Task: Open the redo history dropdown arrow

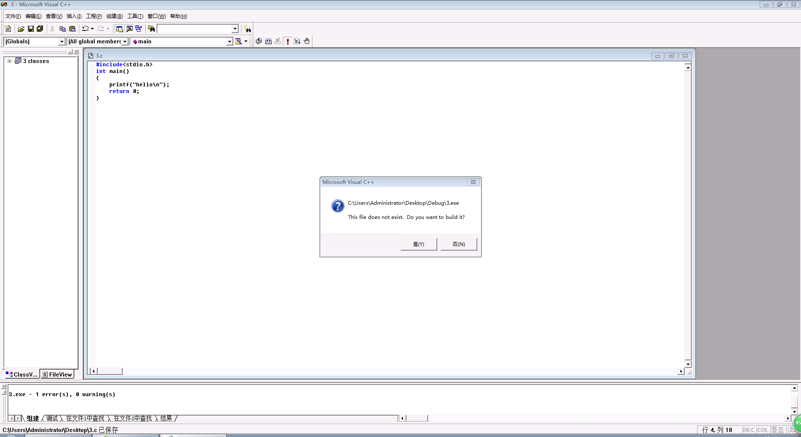Action: [x=108, y=29]
